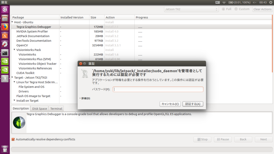This screenshot has width=274, height=154.
Task: Select the JetPack Documentation row
Action: (142, 36)
